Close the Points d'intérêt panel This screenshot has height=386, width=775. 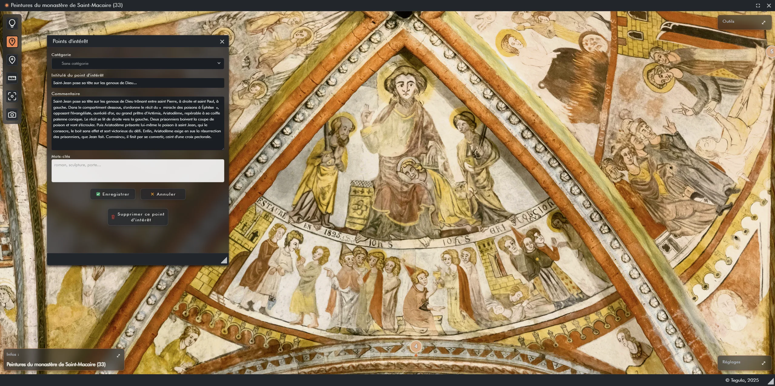(222, 42)
